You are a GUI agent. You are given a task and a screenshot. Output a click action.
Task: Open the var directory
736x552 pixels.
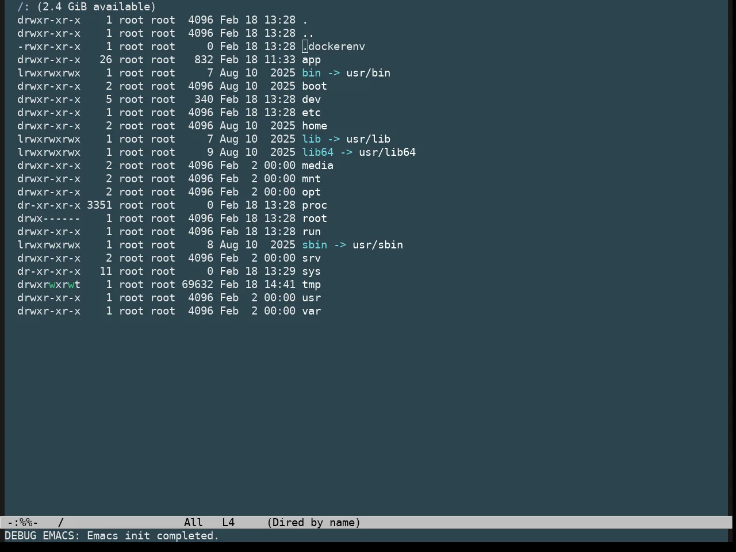coord(311,311)
